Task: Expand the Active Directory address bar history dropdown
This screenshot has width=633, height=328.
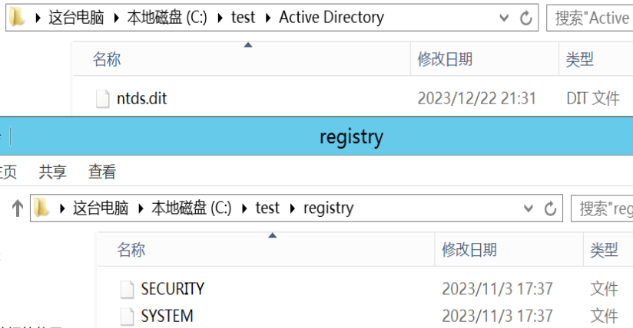Action: (504, 18)
